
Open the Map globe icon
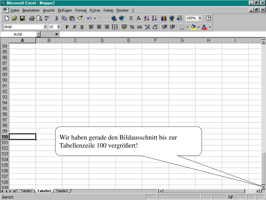(x=171, y=18)
